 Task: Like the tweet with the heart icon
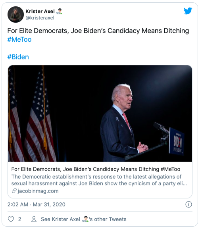tap(11, 219)
